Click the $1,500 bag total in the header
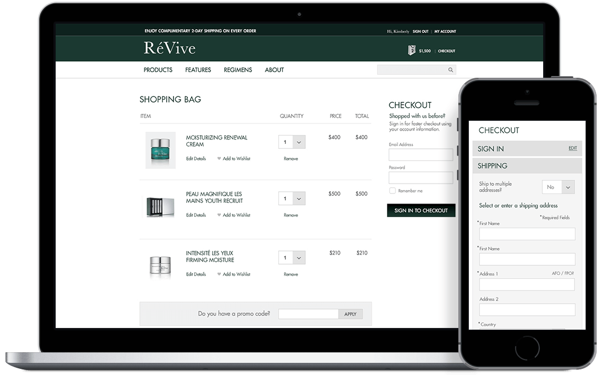The height and width of the screenshot is (376, 606). coord(425,51)
